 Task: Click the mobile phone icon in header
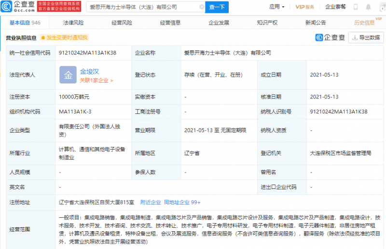coord(356,7)
